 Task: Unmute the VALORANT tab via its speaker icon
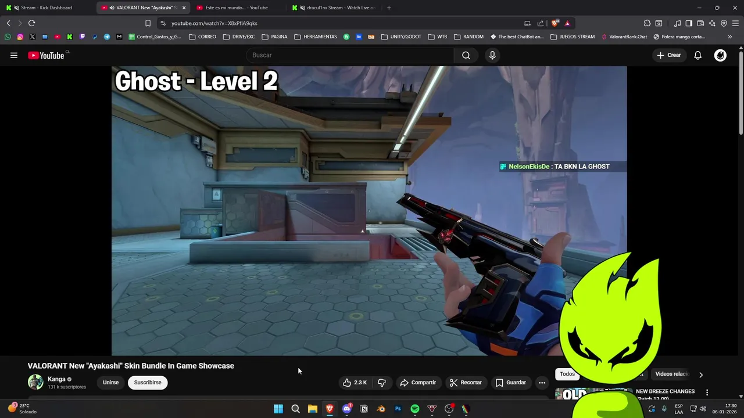[x=112, y=8]
